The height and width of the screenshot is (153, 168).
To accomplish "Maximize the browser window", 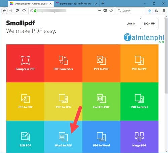I will coord(154,4).
